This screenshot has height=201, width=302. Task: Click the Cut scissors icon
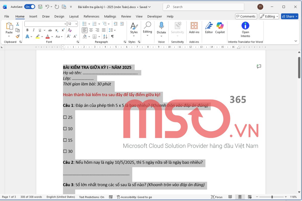[x=18, y=24]
